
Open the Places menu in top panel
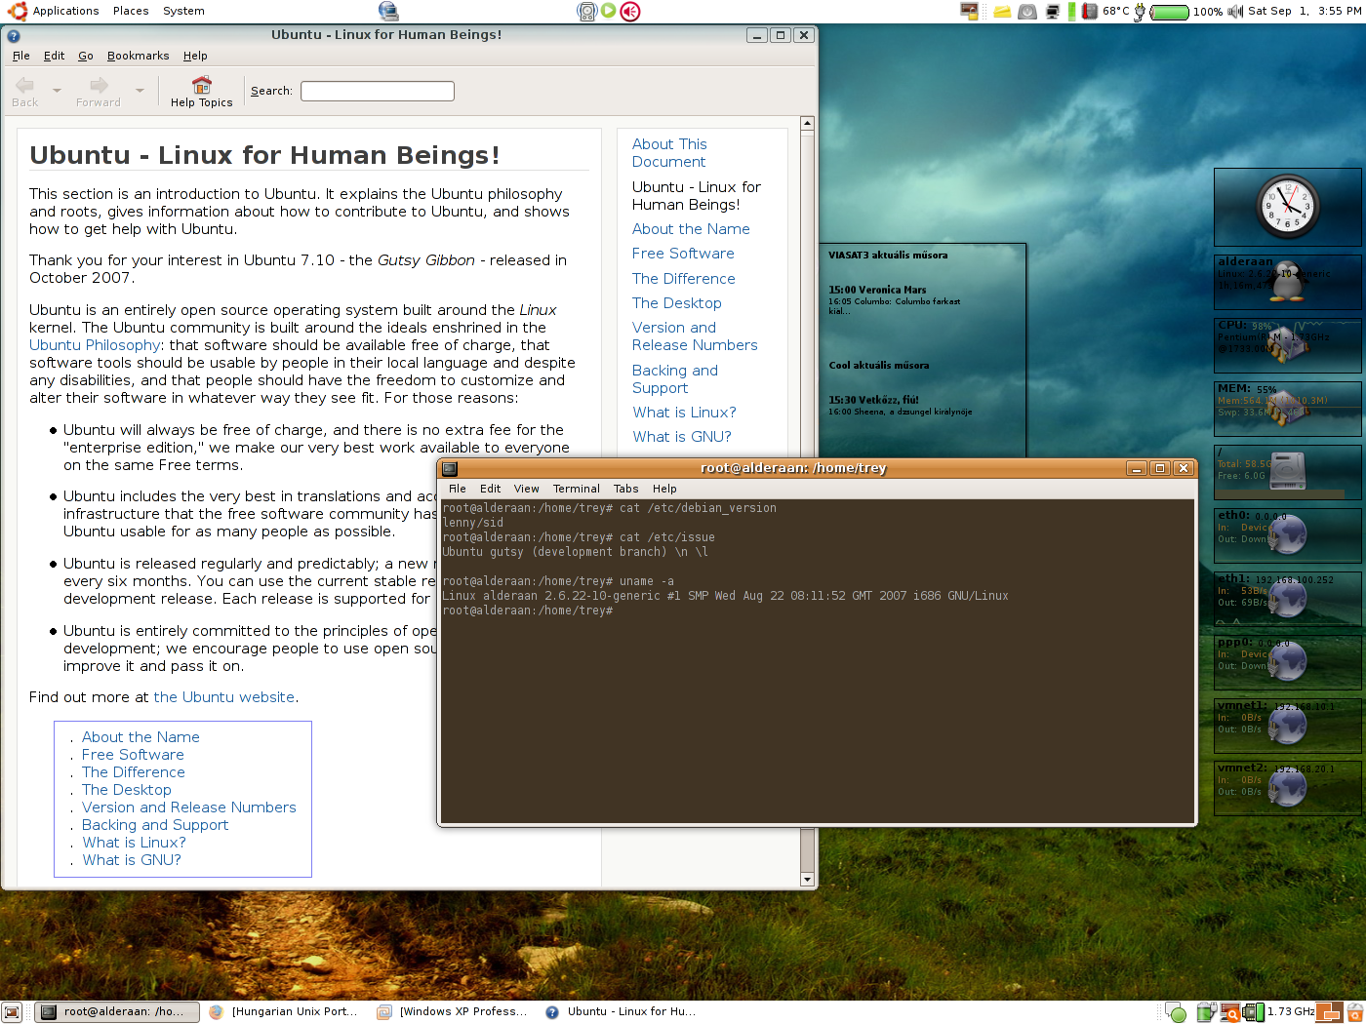point(131,11)
